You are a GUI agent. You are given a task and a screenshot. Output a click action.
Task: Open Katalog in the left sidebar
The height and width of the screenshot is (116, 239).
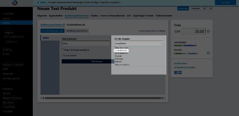coord(16,23)
